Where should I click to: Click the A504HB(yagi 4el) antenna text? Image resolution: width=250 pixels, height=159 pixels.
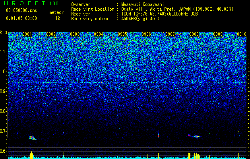click(x=140, y=19)
